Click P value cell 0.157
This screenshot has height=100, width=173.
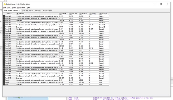[94, 29]
